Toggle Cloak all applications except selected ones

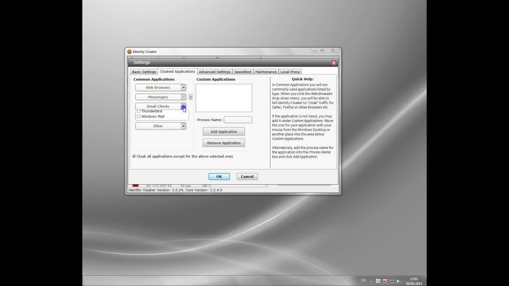pyautogui.click(x=134, y=156)
